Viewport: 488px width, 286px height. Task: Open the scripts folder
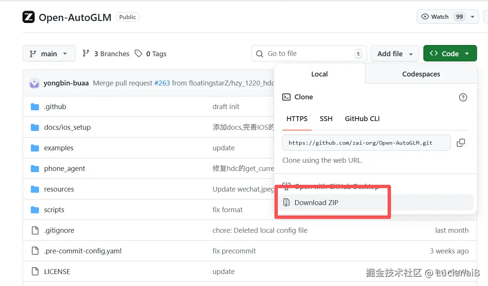pyautogui.click(x=54, y=210)
